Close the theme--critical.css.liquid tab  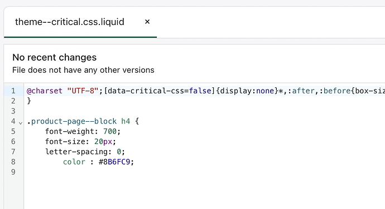coord(147,22)
